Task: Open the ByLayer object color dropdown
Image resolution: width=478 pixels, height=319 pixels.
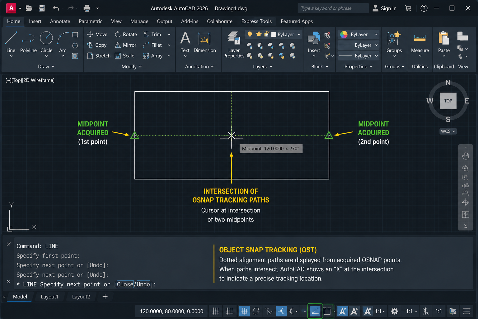Action: click(x=358, y=34)
